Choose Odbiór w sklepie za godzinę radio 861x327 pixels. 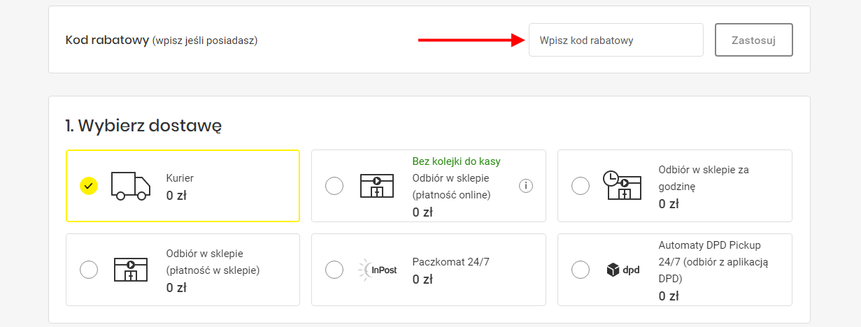pos(581,186)
